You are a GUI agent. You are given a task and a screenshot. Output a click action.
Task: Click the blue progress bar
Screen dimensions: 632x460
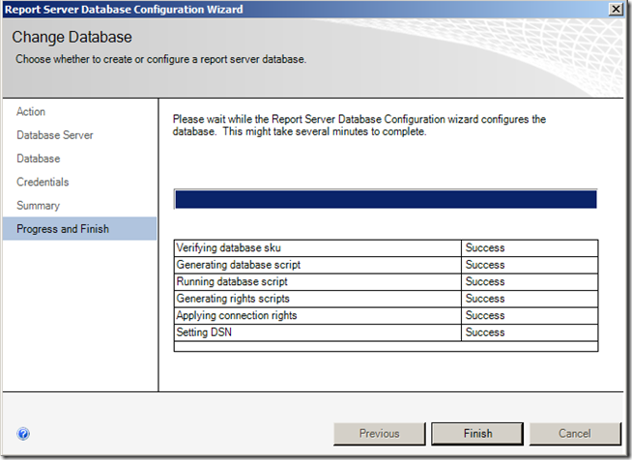tap(385, 199)
